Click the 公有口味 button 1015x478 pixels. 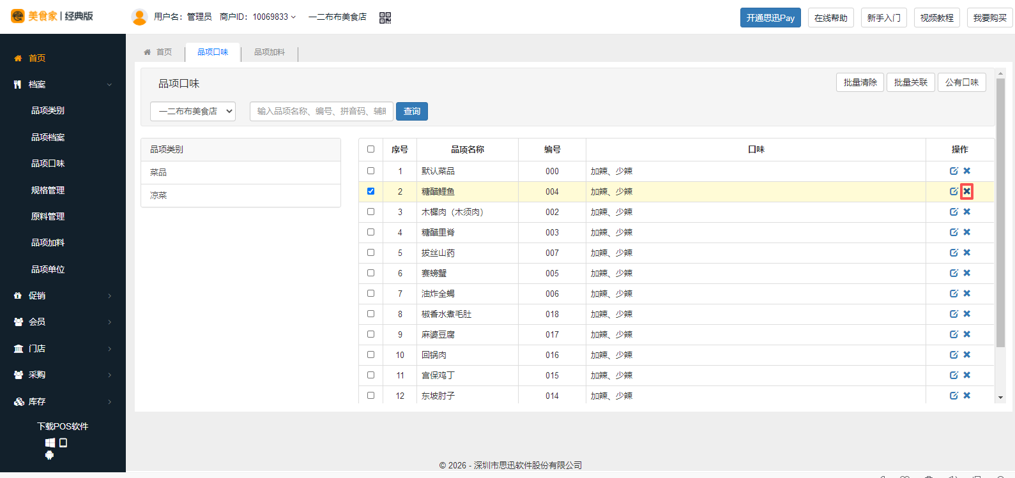[962, 82]
